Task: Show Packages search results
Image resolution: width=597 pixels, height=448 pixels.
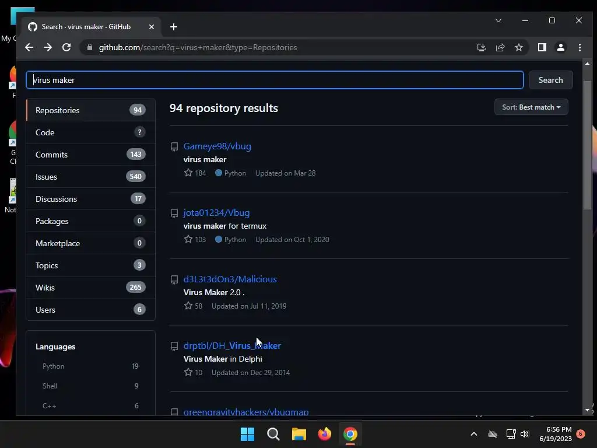Action: click(x=90, y=221)
